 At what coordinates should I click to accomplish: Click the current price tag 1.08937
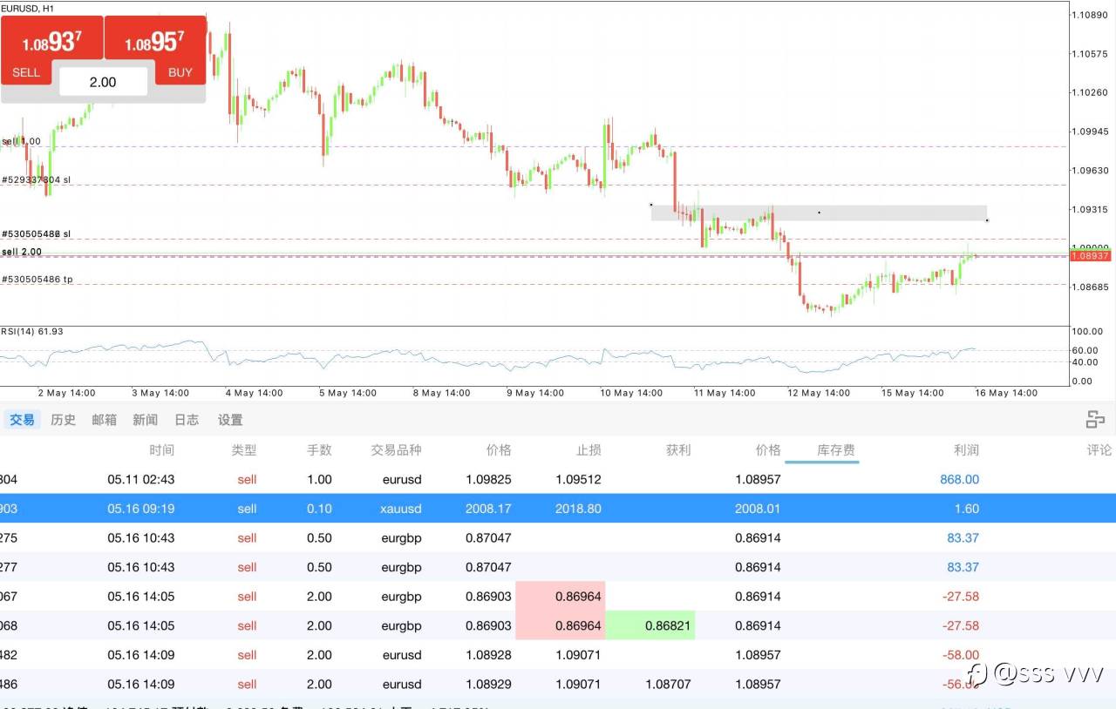point(1092,255)
